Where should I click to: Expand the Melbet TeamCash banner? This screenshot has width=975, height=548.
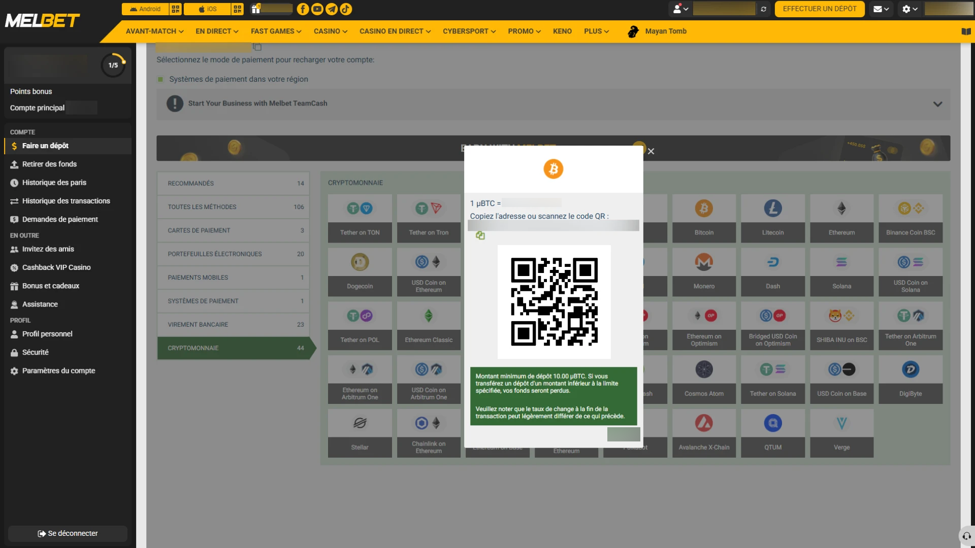coord(937,104)
